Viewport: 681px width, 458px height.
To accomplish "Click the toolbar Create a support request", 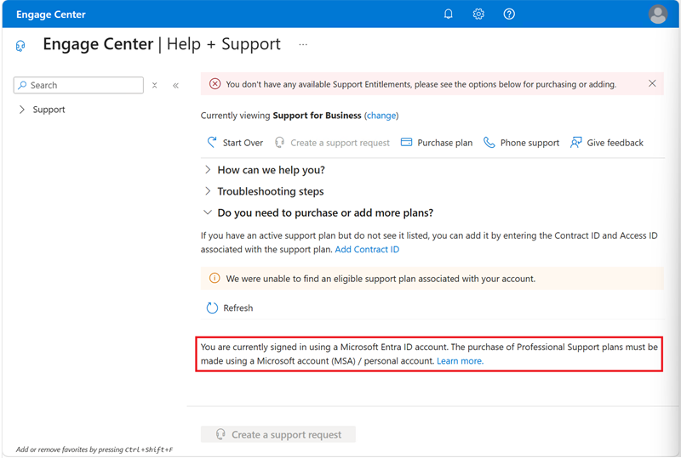I will [x=332, y=143].
